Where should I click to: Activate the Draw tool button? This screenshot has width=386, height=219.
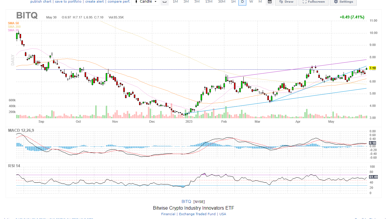(286, 2)
